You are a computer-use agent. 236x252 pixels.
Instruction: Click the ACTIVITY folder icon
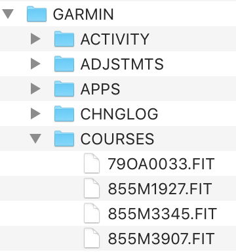(64, 39)
